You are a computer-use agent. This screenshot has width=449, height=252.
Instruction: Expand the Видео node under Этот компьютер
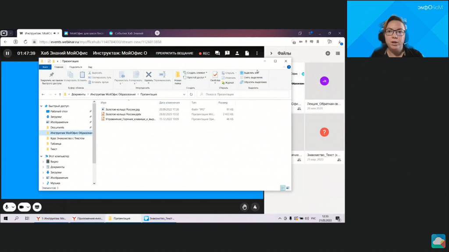pyautogui.click(x=43, y=162)
